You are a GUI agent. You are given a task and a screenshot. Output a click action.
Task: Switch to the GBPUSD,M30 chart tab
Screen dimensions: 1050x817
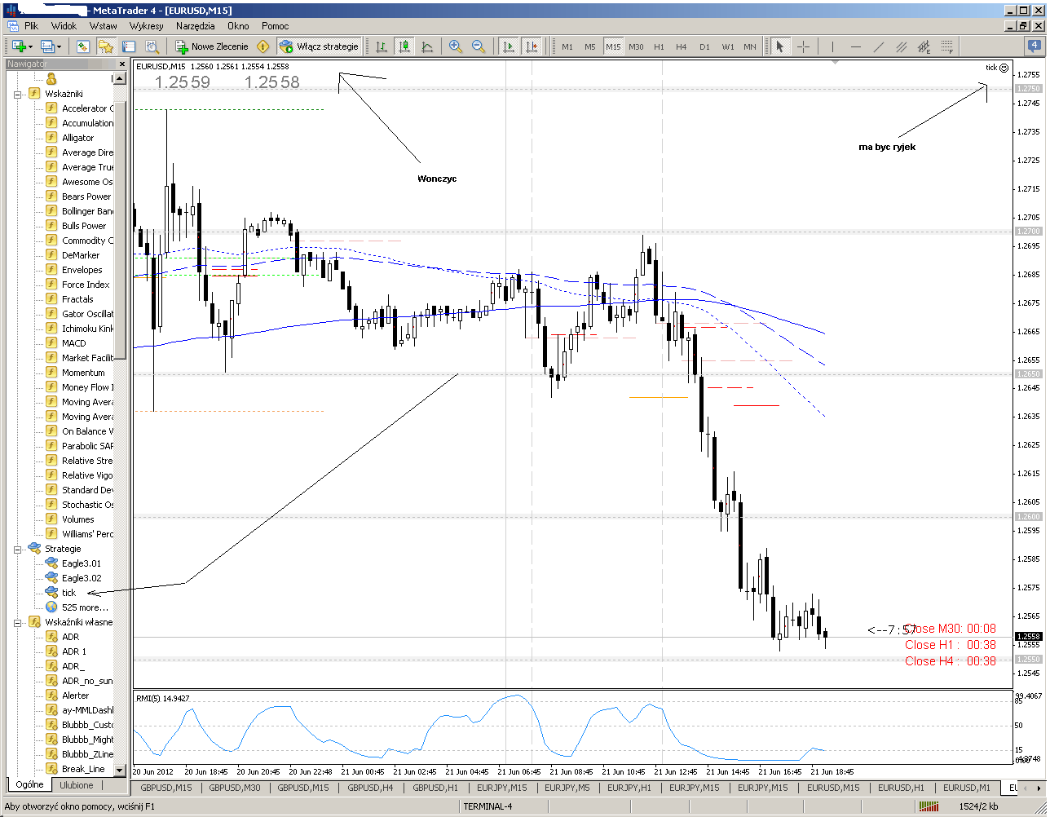tap(235, 788)
